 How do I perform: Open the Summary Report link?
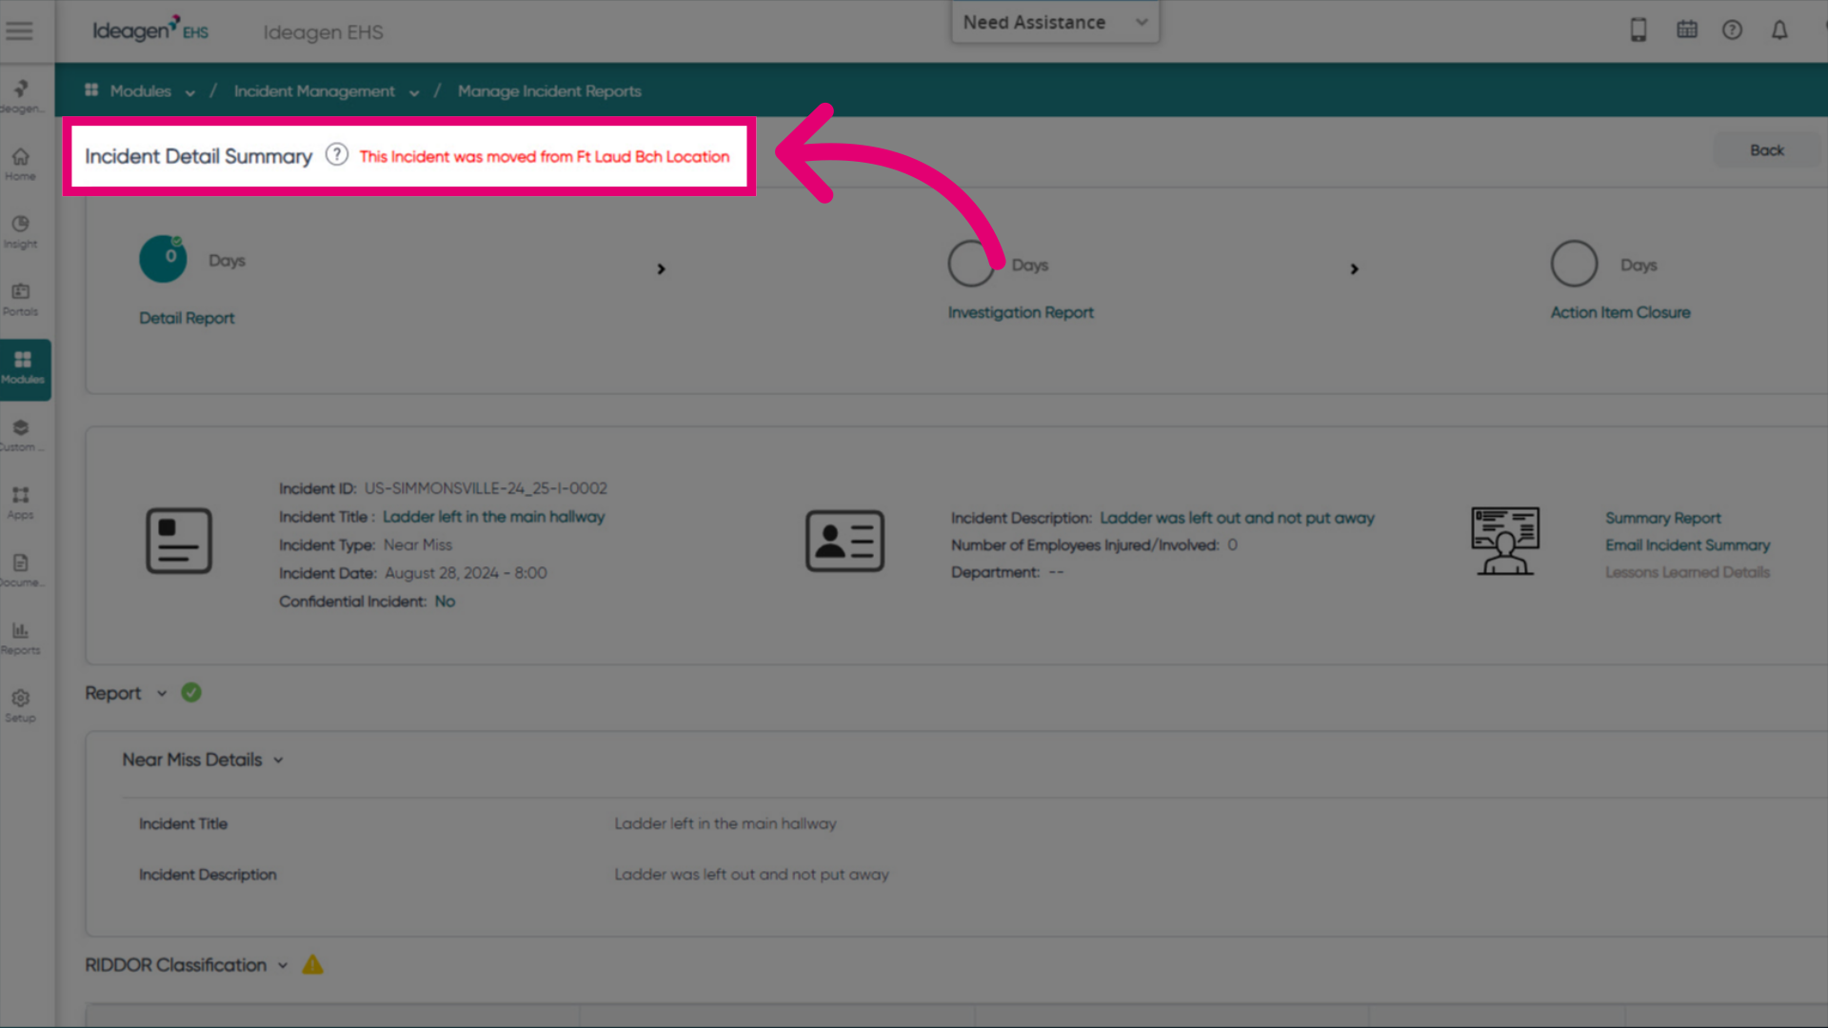(1663, 518)
